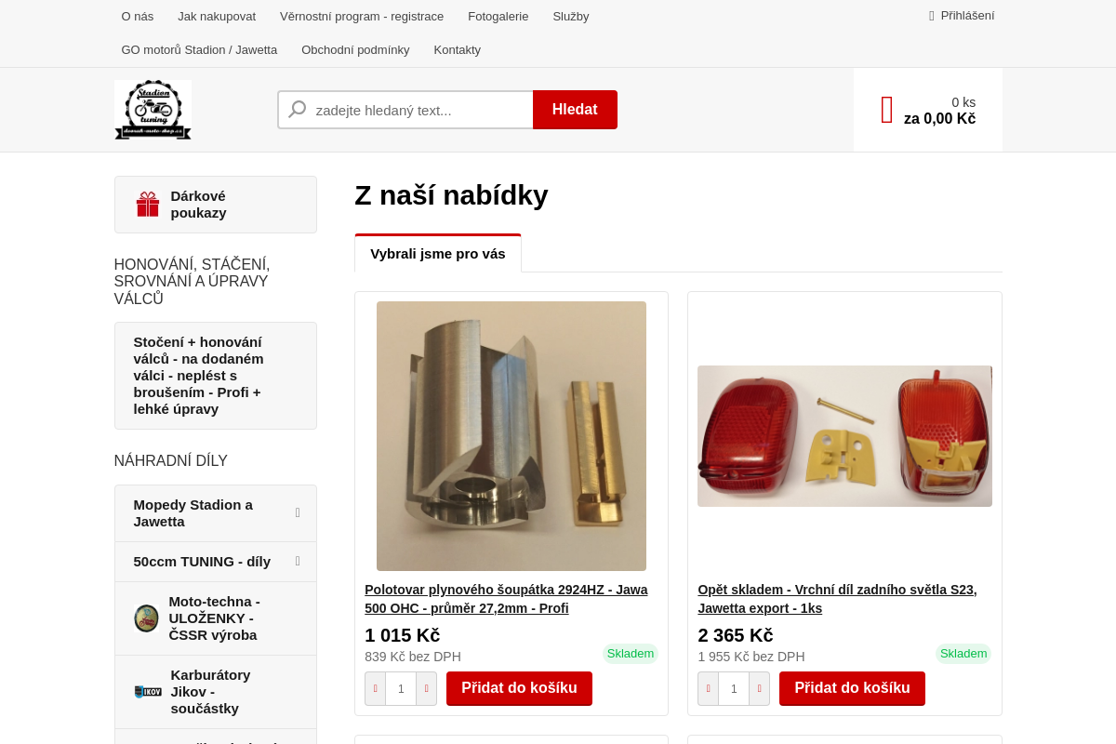Open the Polotovar plynového šoupátka product link
Viewport: 1116px width, 744px height.
(506, 599)
